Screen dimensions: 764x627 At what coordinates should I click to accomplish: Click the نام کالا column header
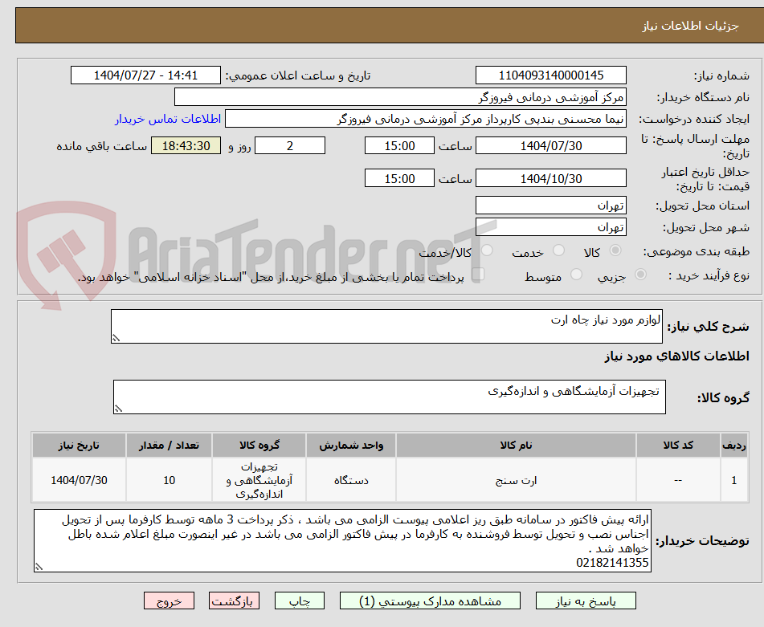tap(516, 446)
